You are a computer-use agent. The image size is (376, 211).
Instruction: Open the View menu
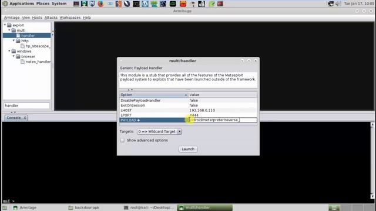click(26, 18)
